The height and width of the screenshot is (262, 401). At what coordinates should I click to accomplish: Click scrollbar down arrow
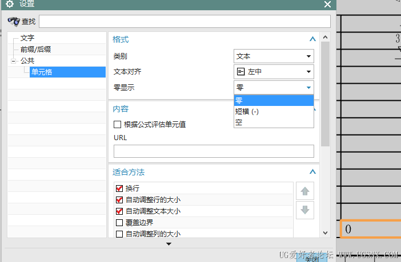[325, 233]
